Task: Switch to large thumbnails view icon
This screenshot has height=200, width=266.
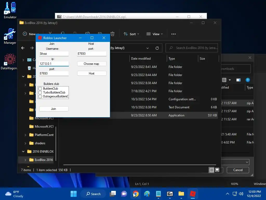Action: click(217, 170)
